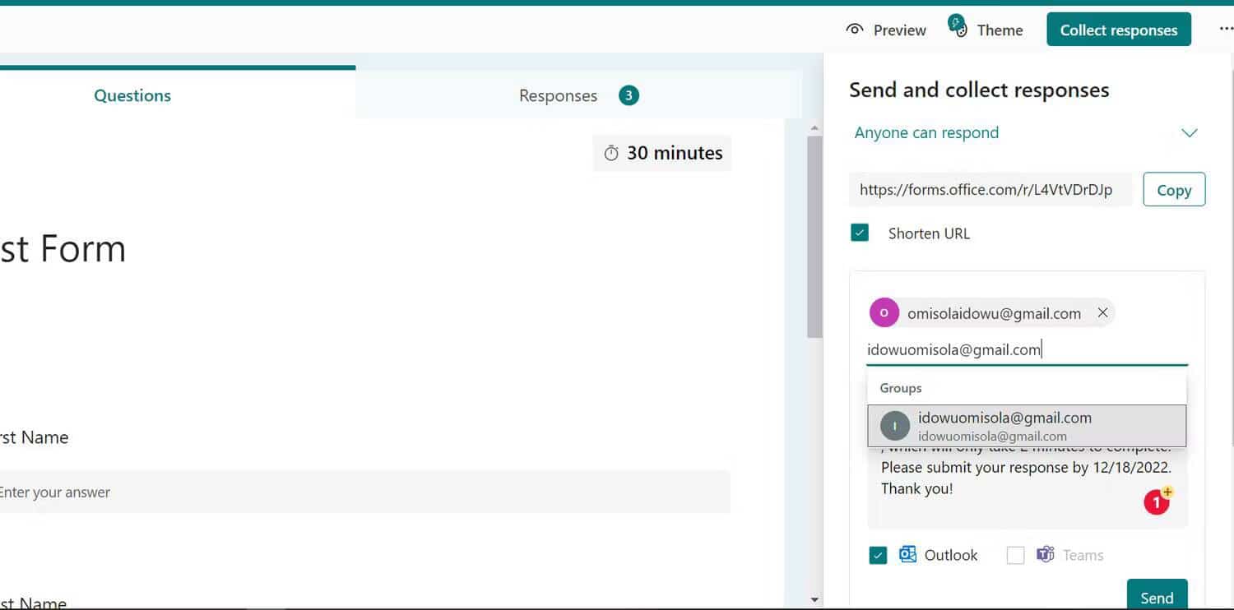
Task: Click the red notification badge with plus
Action: click(1157, 501)
